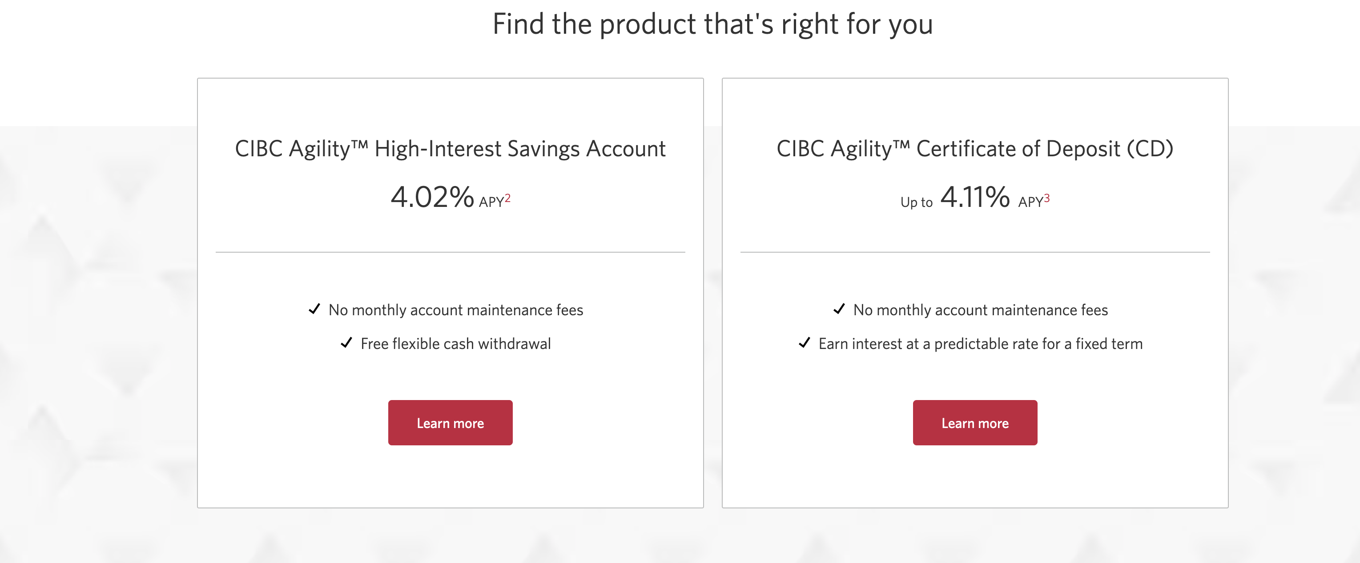Click checkmark beside "No monthly account maintenance fees" on CD card
Image resolution: width=1360 pixels, height=563 pixels.
[x=840, y=310]
